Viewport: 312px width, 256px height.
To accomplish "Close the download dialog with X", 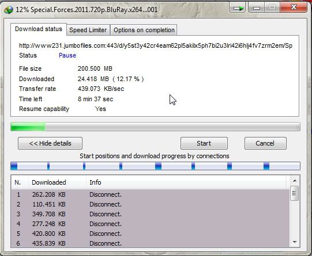I will 294,7.
